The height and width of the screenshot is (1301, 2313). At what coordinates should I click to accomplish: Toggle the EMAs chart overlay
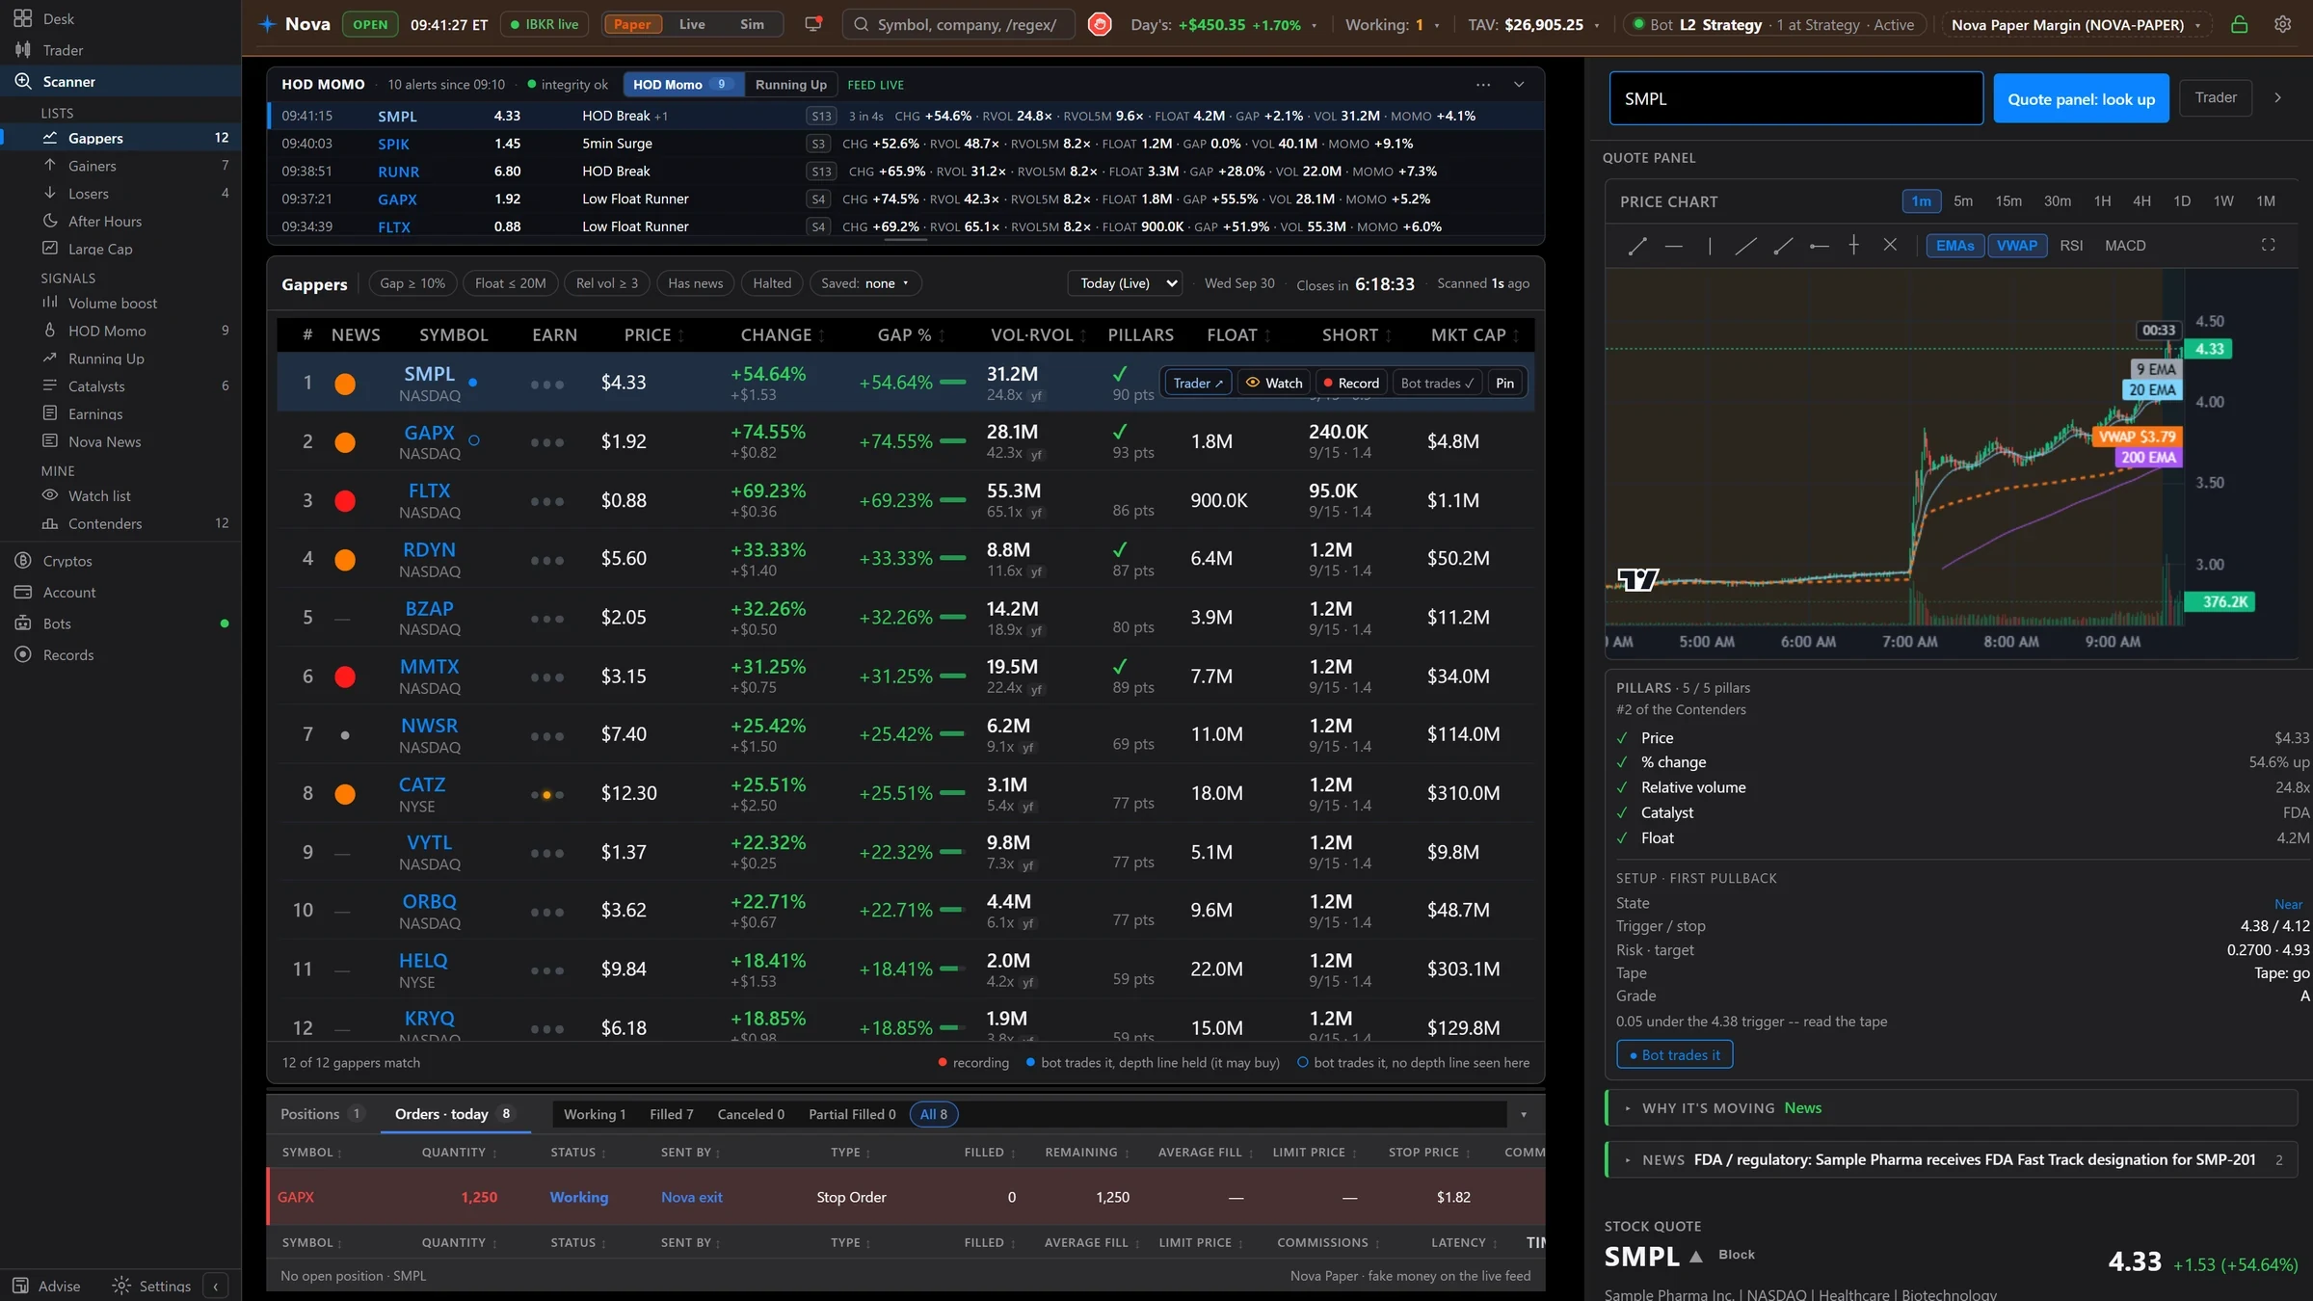coord(1954,246)
